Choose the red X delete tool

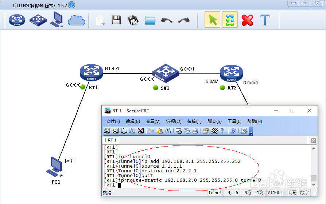247,20
